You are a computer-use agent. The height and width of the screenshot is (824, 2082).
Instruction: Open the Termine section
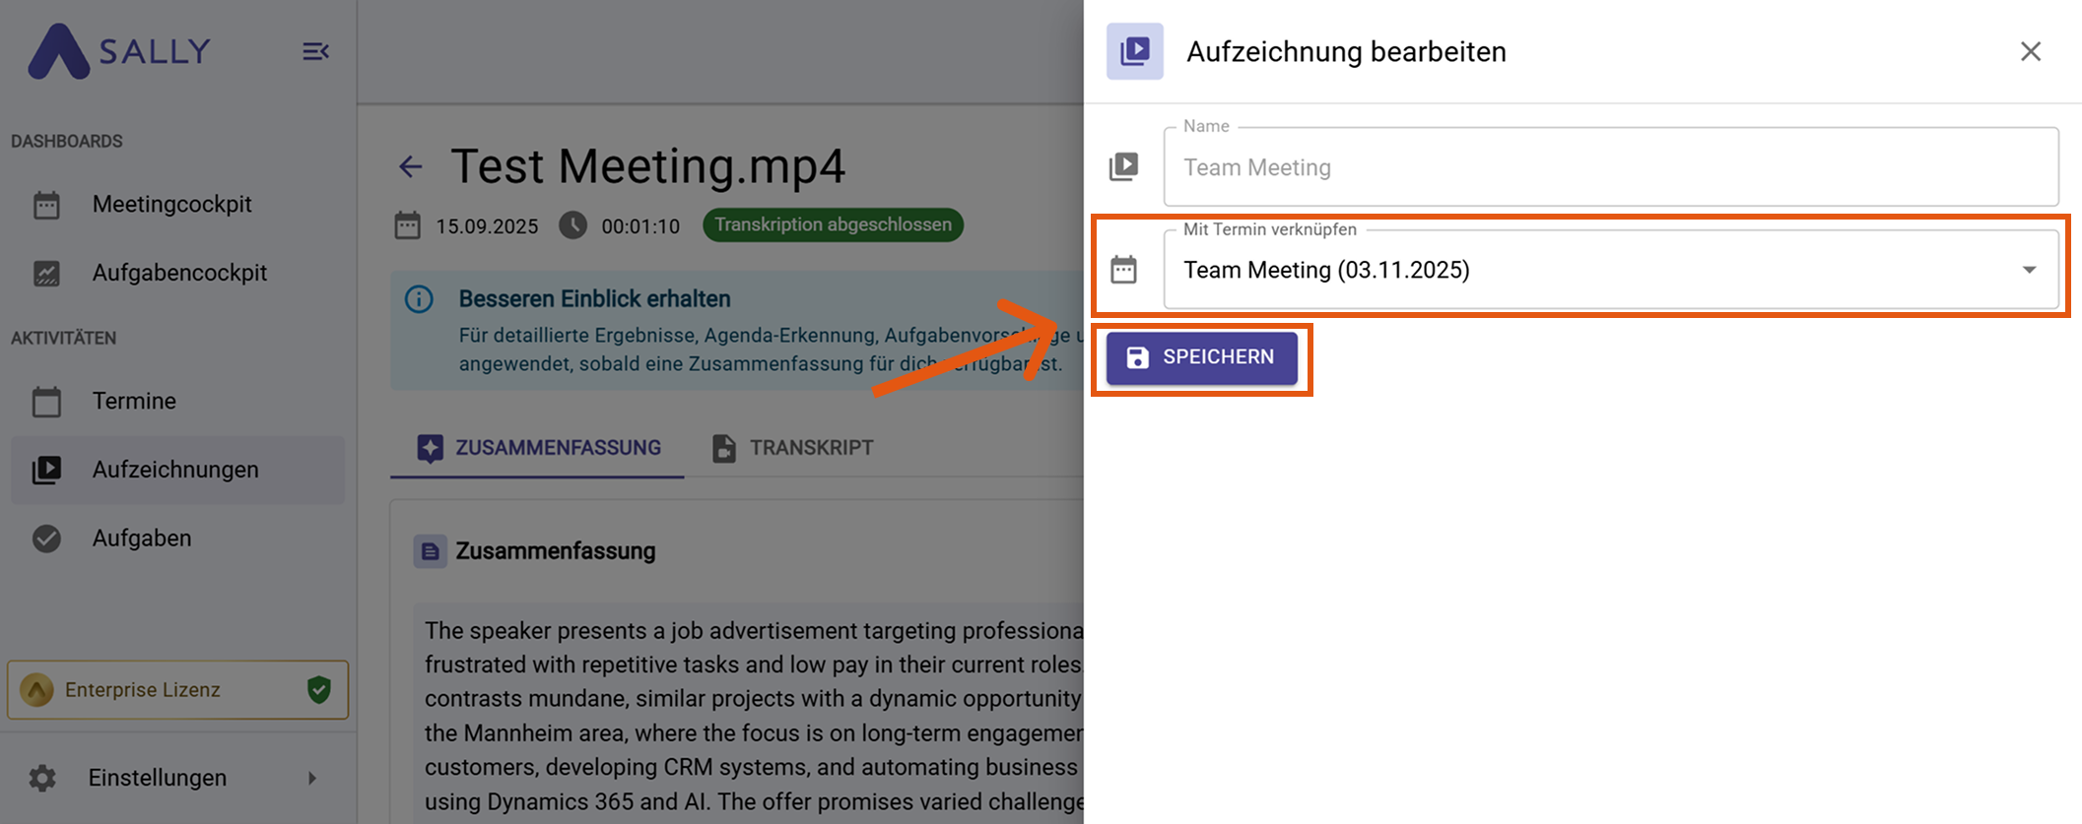coord(134,402)
